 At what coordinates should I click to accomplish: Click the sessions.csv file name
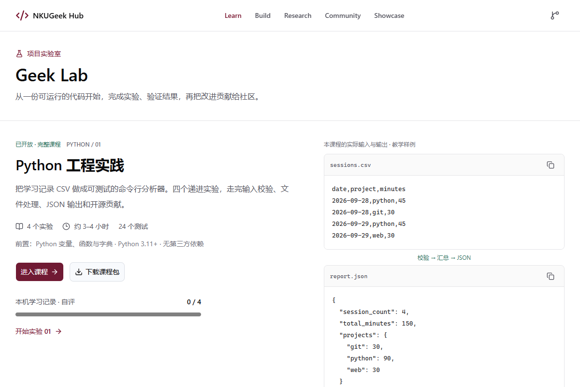click(350, 165)
